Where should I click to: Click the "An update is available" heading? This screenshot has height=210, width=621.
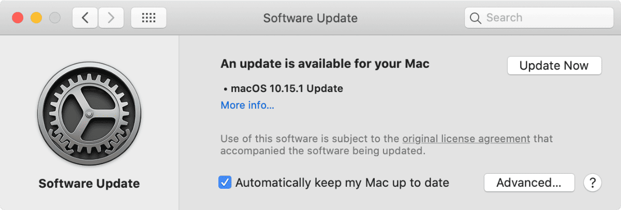(325, 64)
